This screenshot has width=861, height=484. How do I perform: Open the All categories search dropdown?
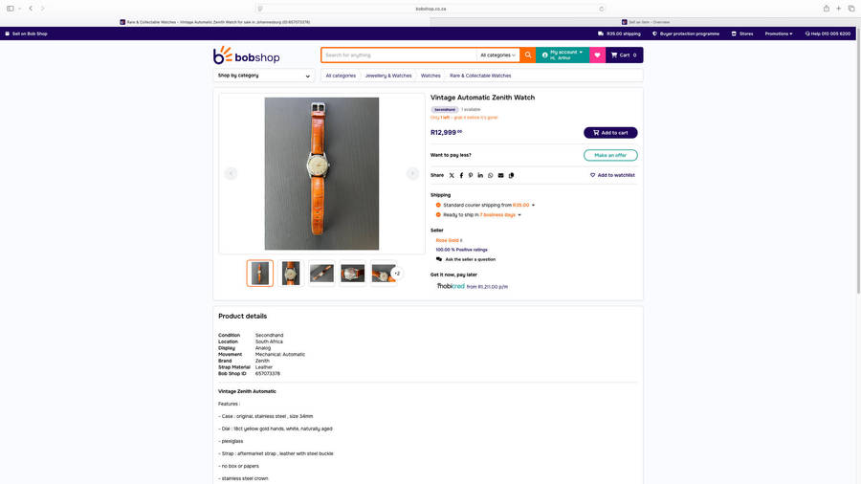[x=497, y=55]
